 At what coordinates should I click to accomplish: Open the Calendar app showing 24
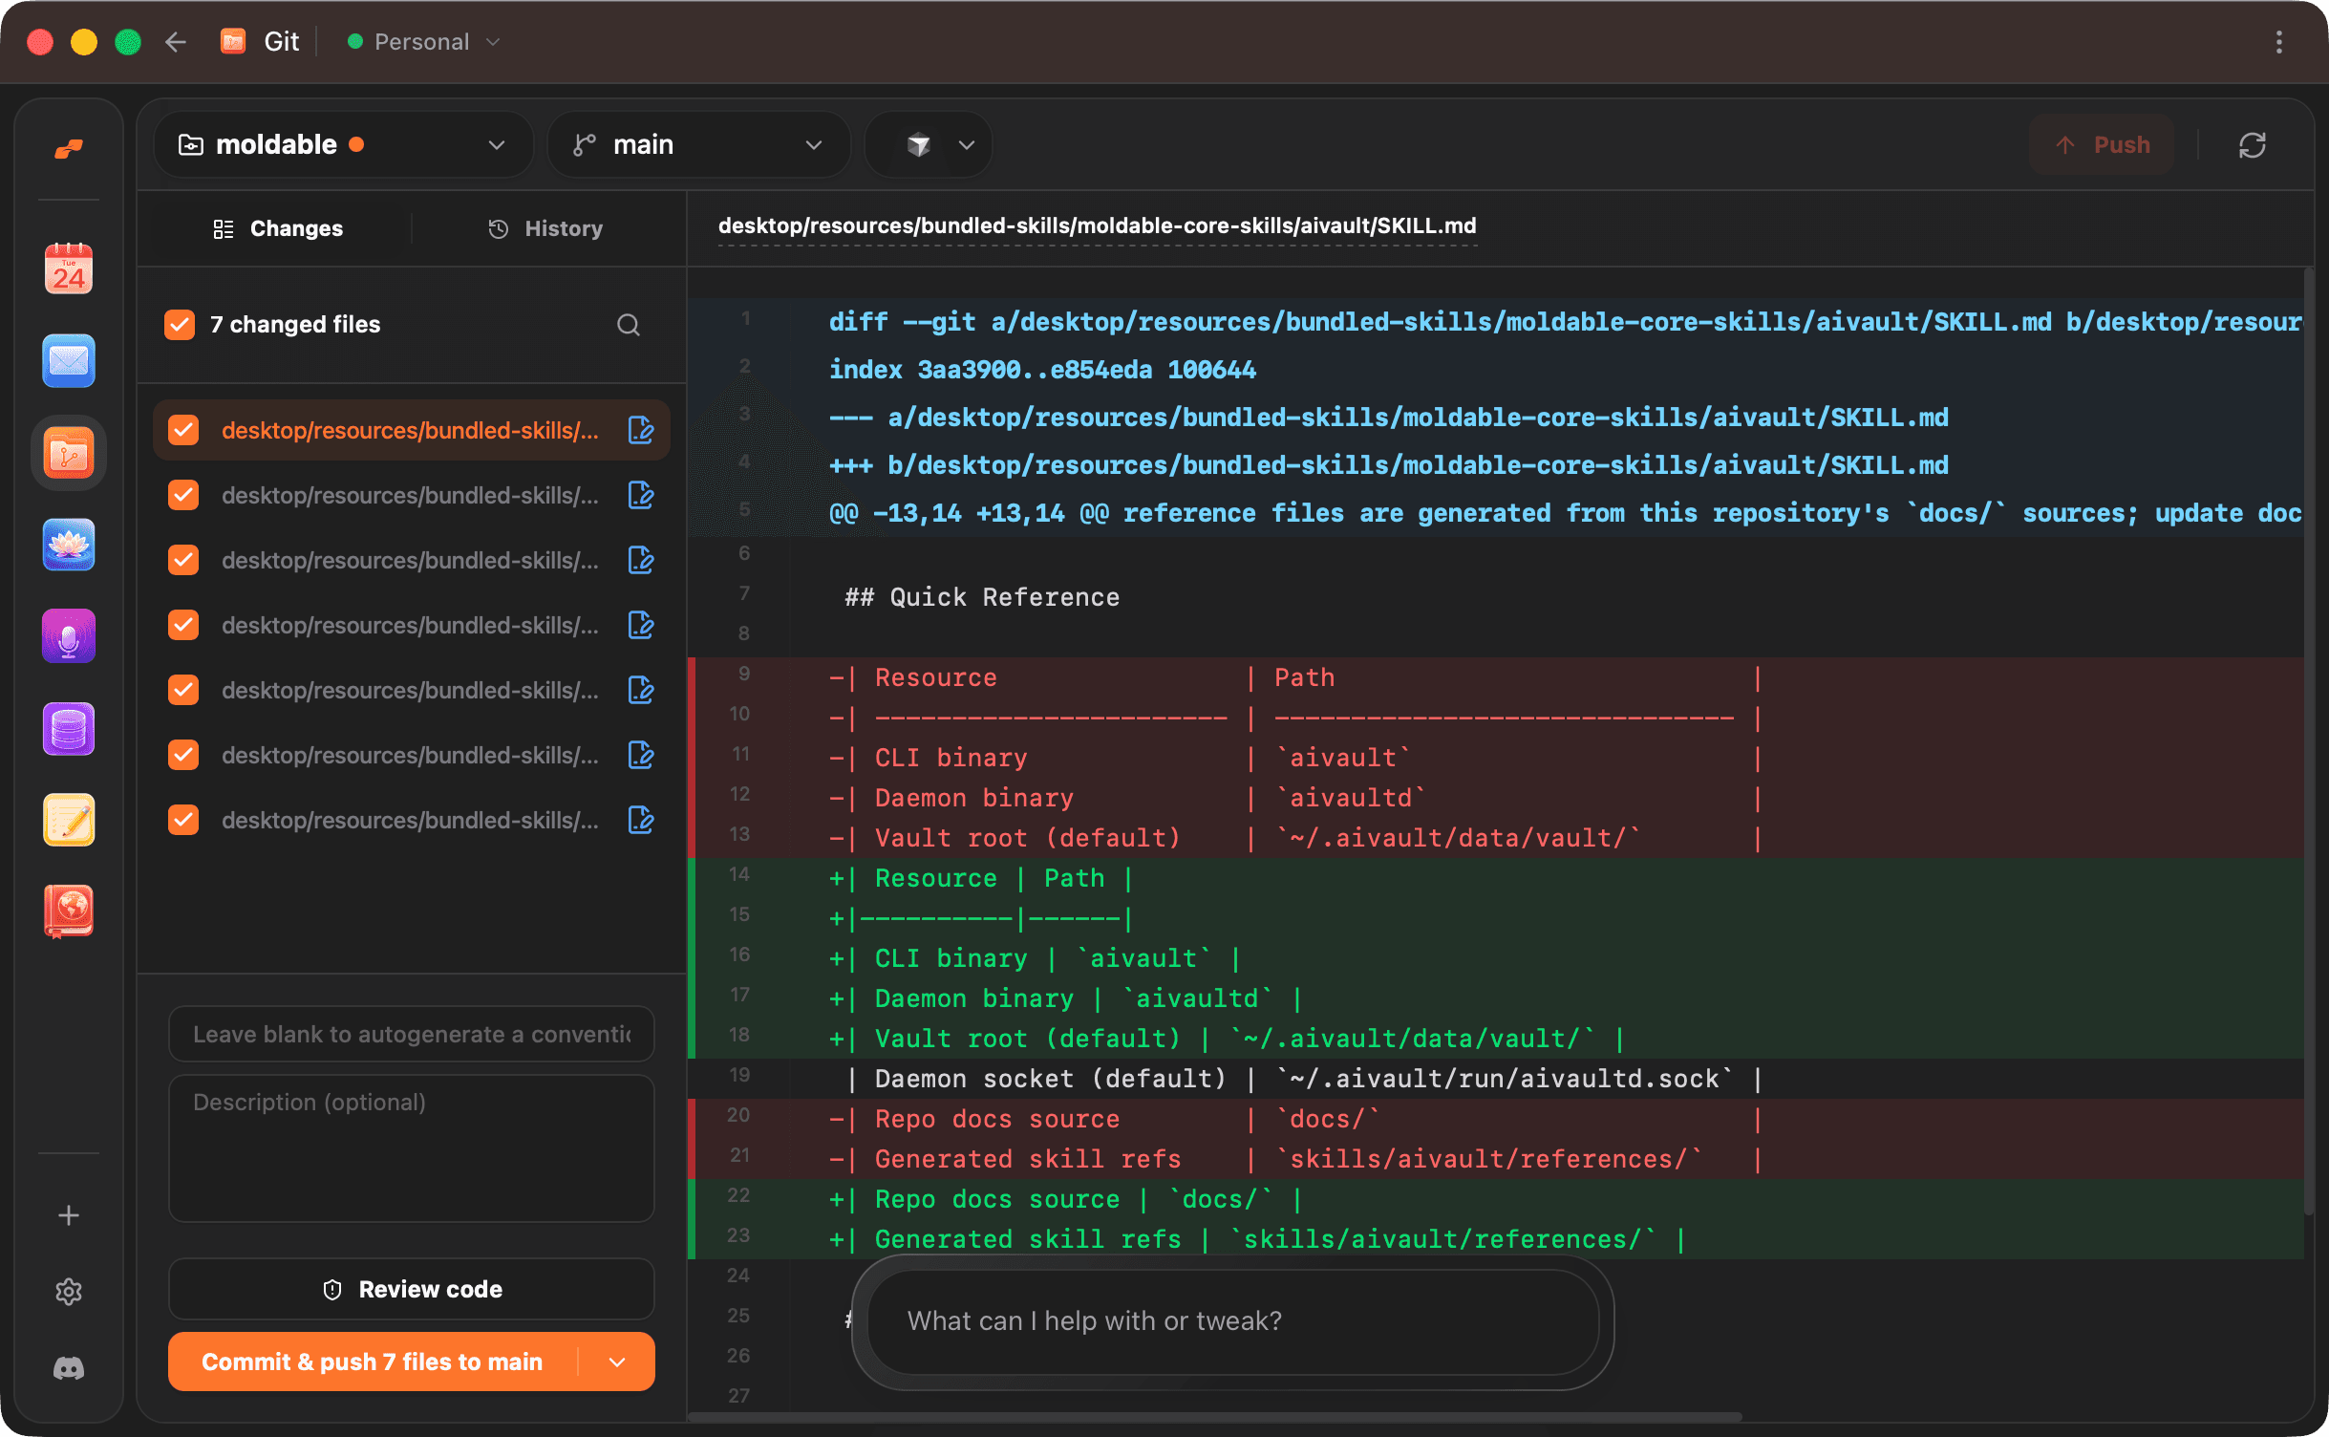[x=69, y=268]
